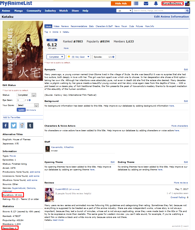
Task: Share on Reddit icon
Action: 22,125
